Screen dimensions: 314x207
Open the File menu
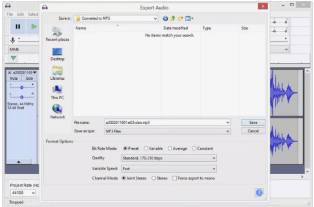coord(10,14)
